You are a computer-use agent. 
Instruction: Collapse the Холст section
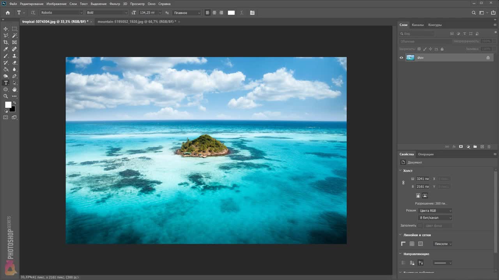click(x=400, y=171)
